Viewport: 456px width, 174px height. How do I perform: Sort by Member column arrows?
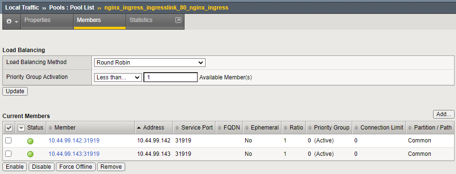click(x=51, y=128)
